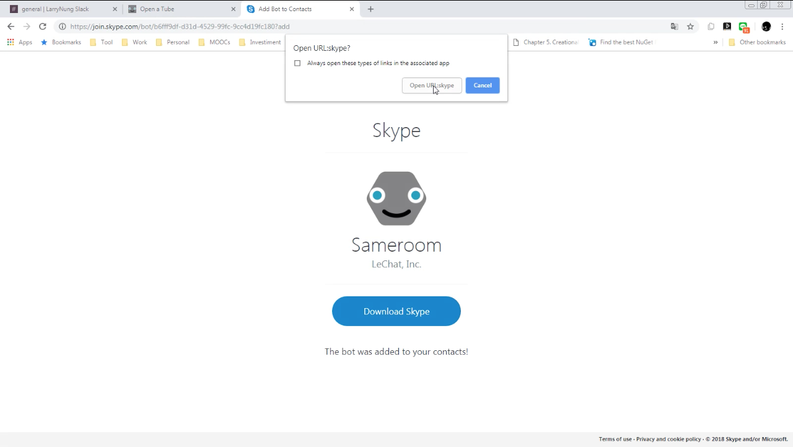This screenshot has width=793, height=447.
Task: Switch to the LarryNung Slack tab
Action: click(x=61, y=9)
